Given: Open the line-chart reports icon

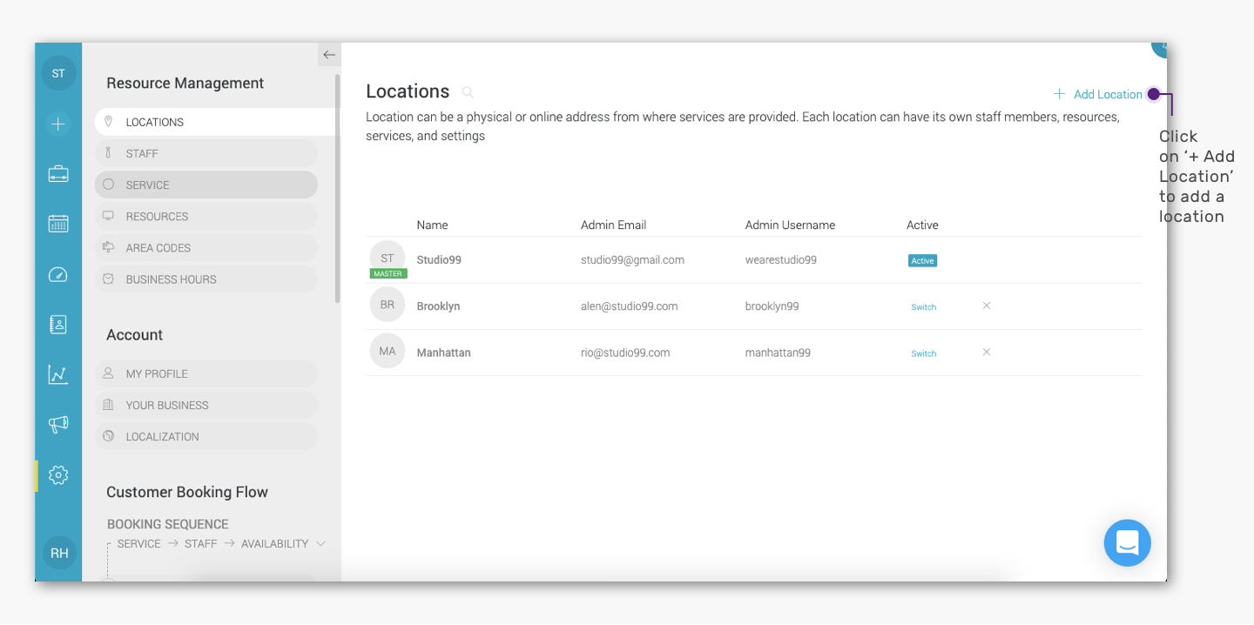Looking at the screenshot, I should click(58, 375).
